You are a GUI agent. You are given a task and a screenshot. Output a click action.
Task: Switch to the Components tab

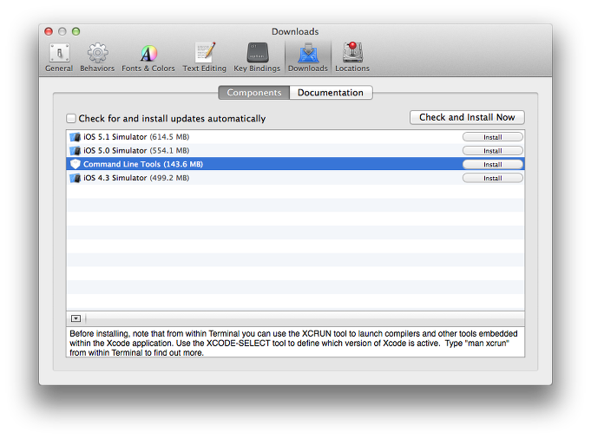pyautogui.click(x=254, y=93)
